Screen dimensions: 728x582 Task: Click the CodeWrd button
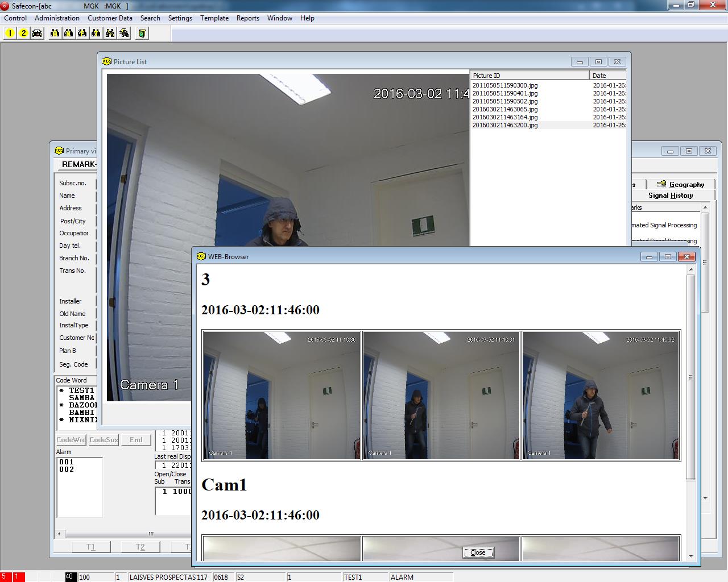[x=71, y=440]
